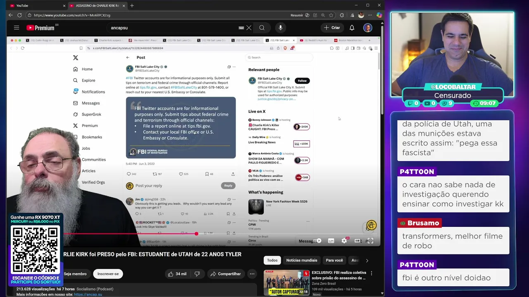Image resolution: width=529 pixels, height=297 pixels.
Task: Select the browser address bar URL
Action: coord(72,15)
